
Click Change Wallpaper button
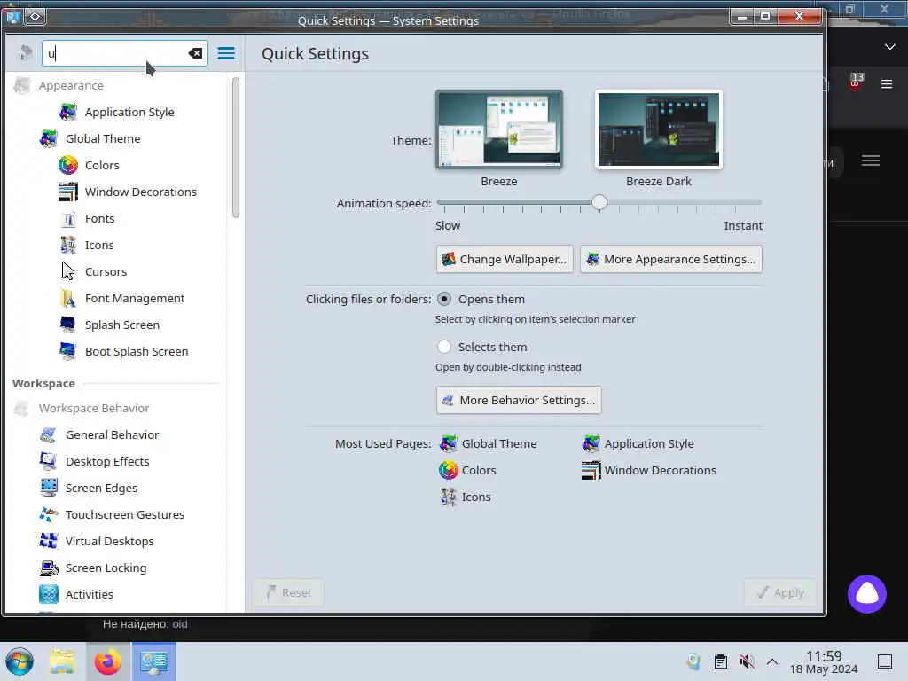tap(505, 260)
